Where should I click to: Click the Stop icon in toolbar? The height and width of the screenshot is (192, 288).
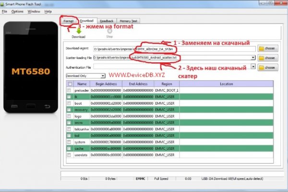[x=109, y=30]
